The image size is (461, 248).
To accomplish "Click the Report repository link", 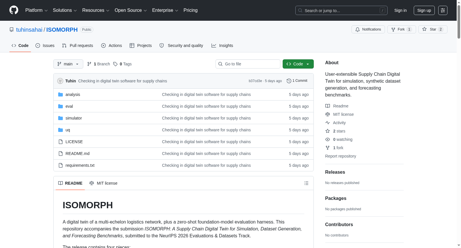I will [341, 156].
